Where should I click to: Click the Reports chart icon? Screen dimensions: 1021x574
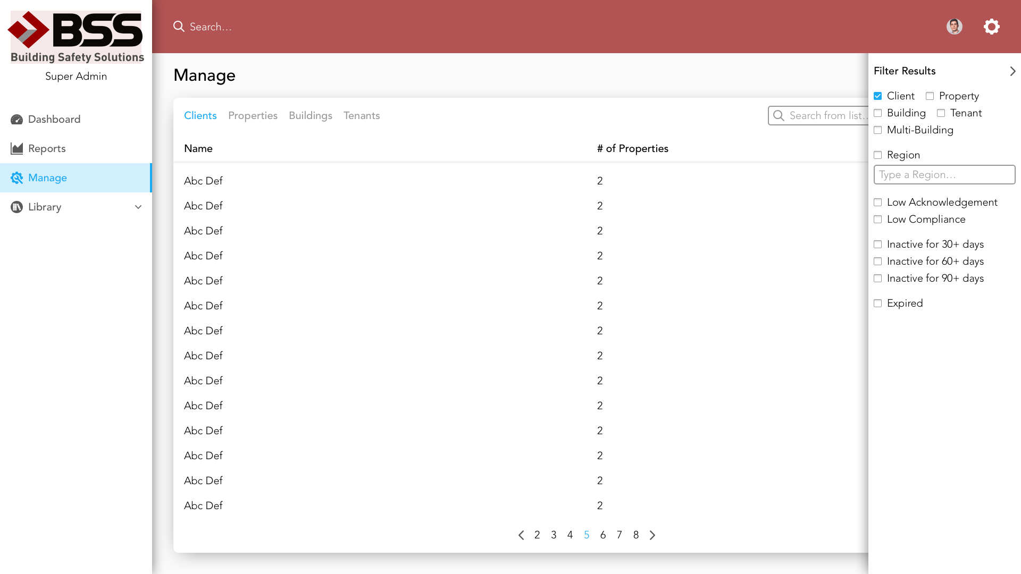[16, 149]
